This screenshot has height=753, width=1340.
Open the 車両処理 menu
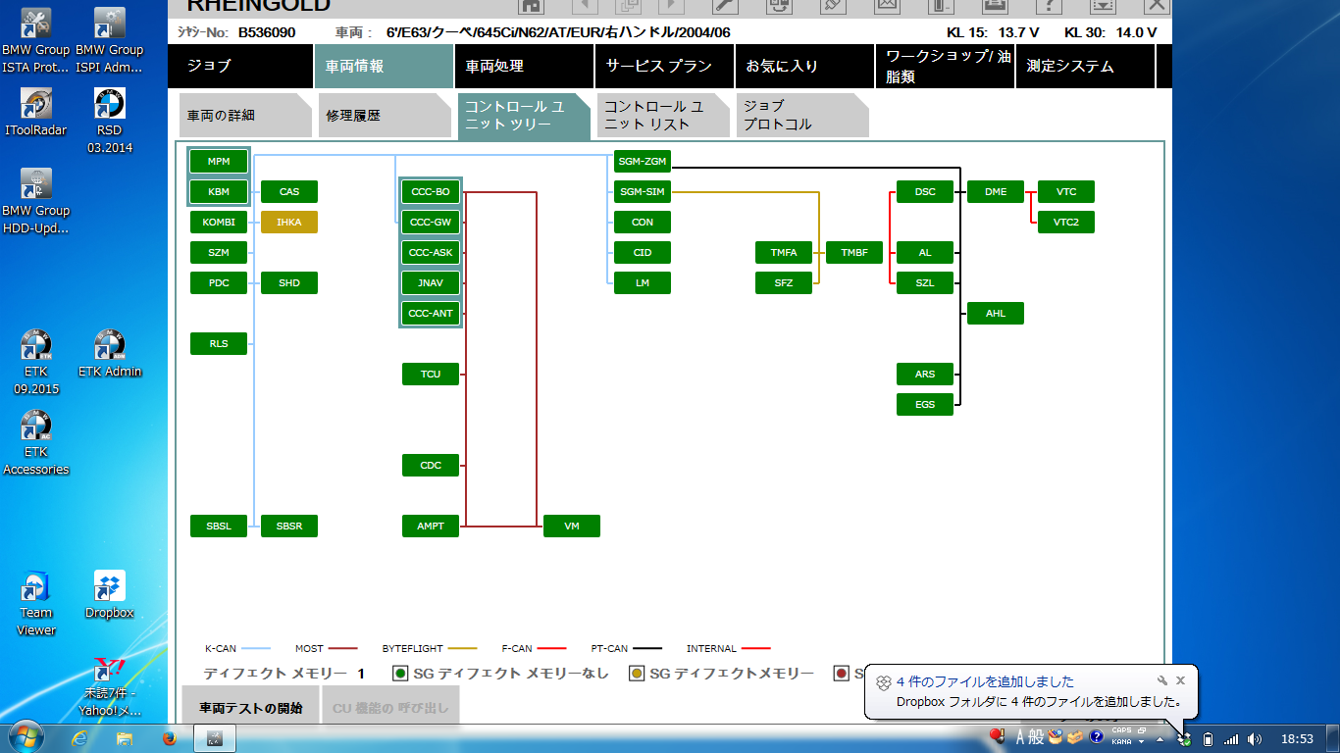[524, 67]
